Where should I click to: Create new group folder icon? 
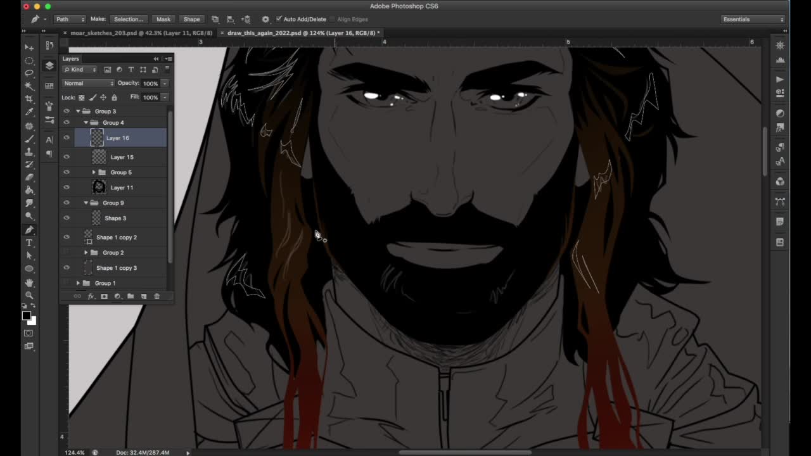click(x=131, y=296)
